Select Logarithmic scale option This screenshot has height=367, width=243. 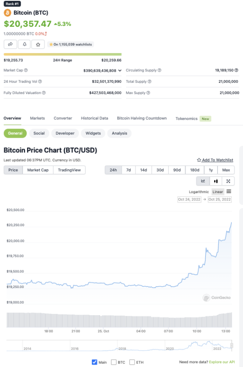pos(199,192)
